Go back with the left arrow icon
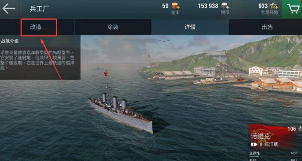Screen dimensions: 302x161 click(x=9, y=8)
